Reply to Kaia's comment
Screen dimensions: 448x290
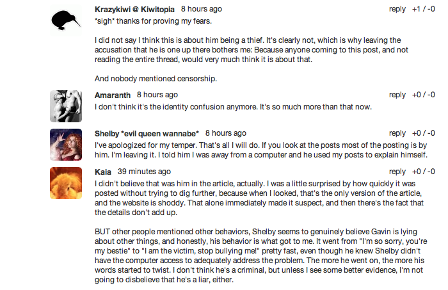(x=397, y=172)
